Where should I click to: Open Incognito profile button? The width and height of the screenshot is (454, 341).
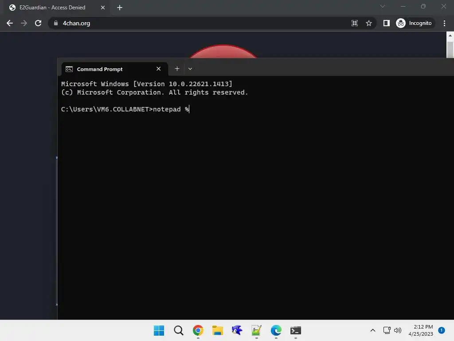coord(415,23)
